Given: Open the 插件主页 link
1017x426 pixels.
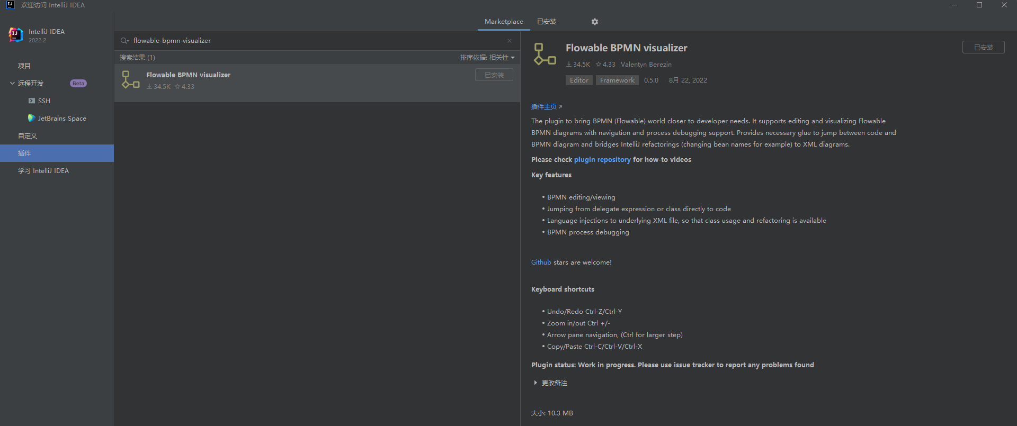Looking at the screenshot, I should (x=544, y=107).
